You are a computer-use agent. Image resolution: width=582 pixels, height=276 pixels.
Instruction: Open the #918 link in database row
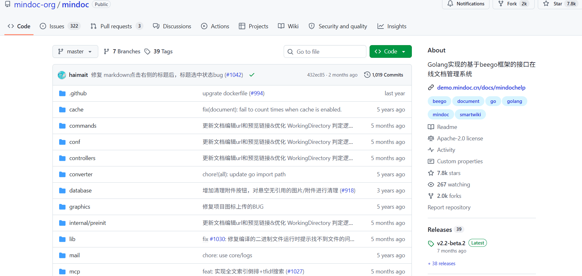[x=348, y=191]
